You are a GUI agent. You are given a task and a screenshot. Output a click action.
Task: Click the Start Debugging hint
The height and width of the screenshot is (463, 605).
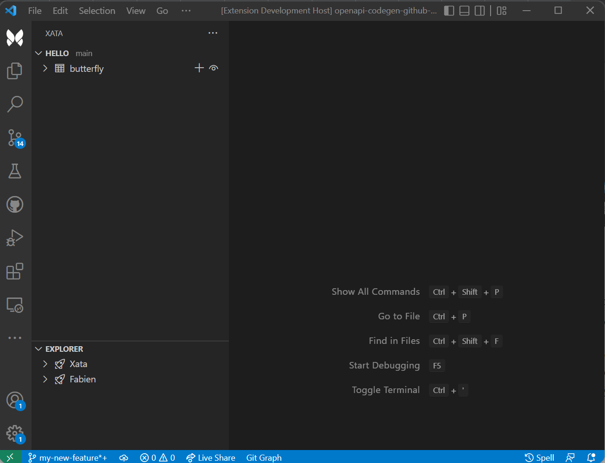[384, 365]
